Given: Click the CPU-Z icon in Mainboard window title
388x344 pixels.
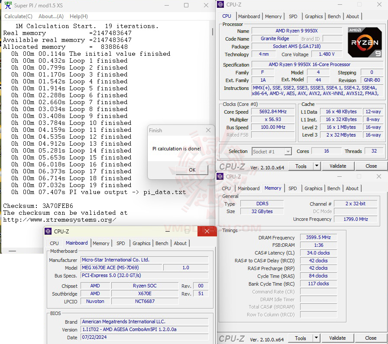Looking at the screenshot, I should pos(48,231).
